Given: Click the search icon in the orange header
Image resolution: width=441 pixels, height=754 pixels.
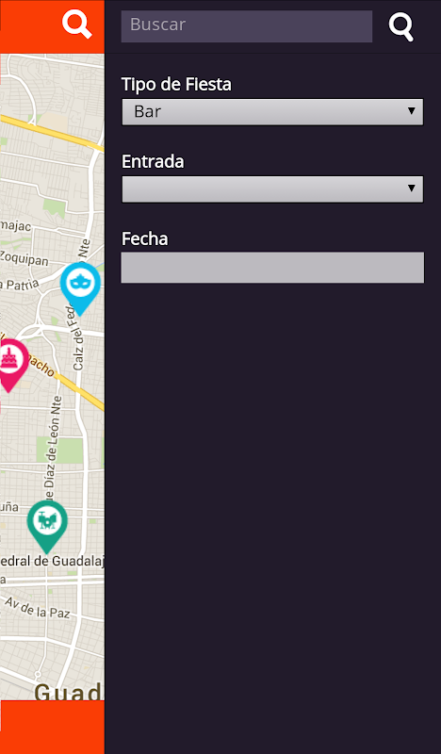Looking at the screenshot, I should click(77, 25).
